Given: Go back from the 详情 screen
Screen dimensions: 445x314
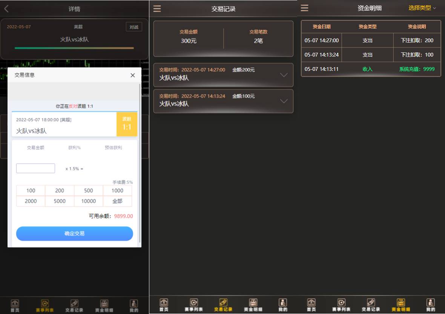Looking at the screenshot, I should (6, 9).
